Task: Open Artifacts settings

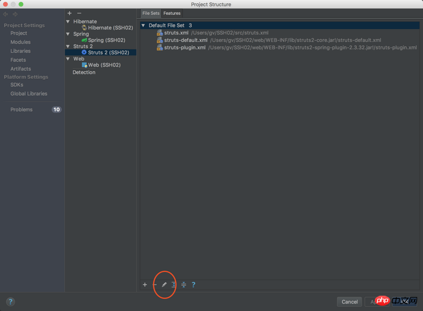Action: click(x=21, y=69)
